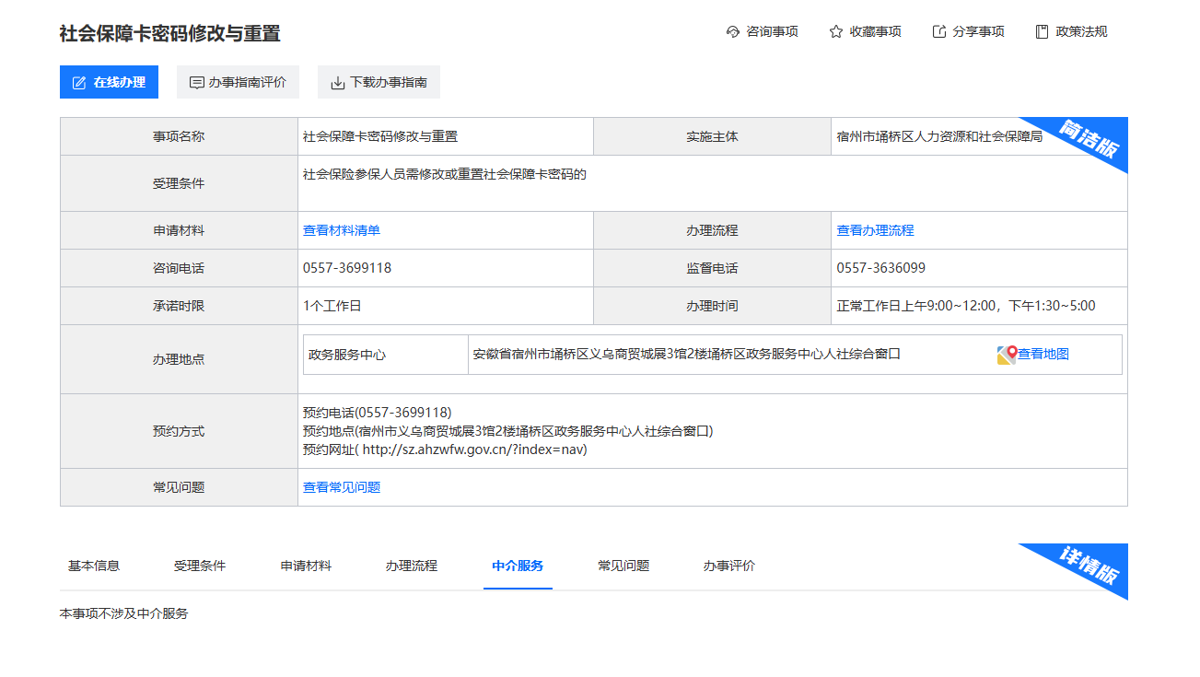Image resolution: width=1200 pixels, height=677 pixels.
Task: Open the 查看地图 link text
Action: pyautogui.click(x=1043, y=354)
